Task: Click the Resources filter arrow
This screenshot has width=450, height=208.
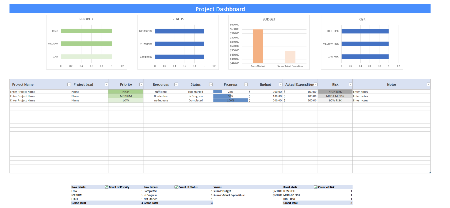Action: (x=176, y=84)
